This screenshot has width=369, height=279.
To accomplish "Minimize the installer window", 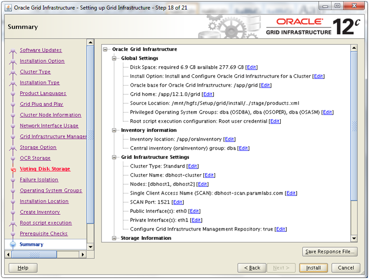I will point(326,6).
